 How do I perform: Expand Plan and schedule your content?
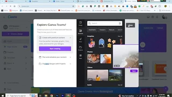55,57
